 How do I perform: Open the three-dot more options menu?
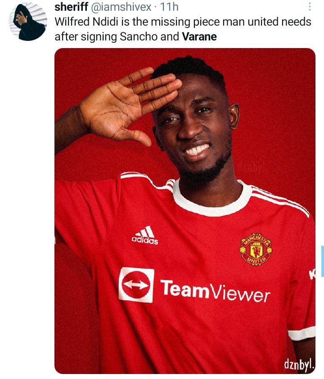pos(310,7)
